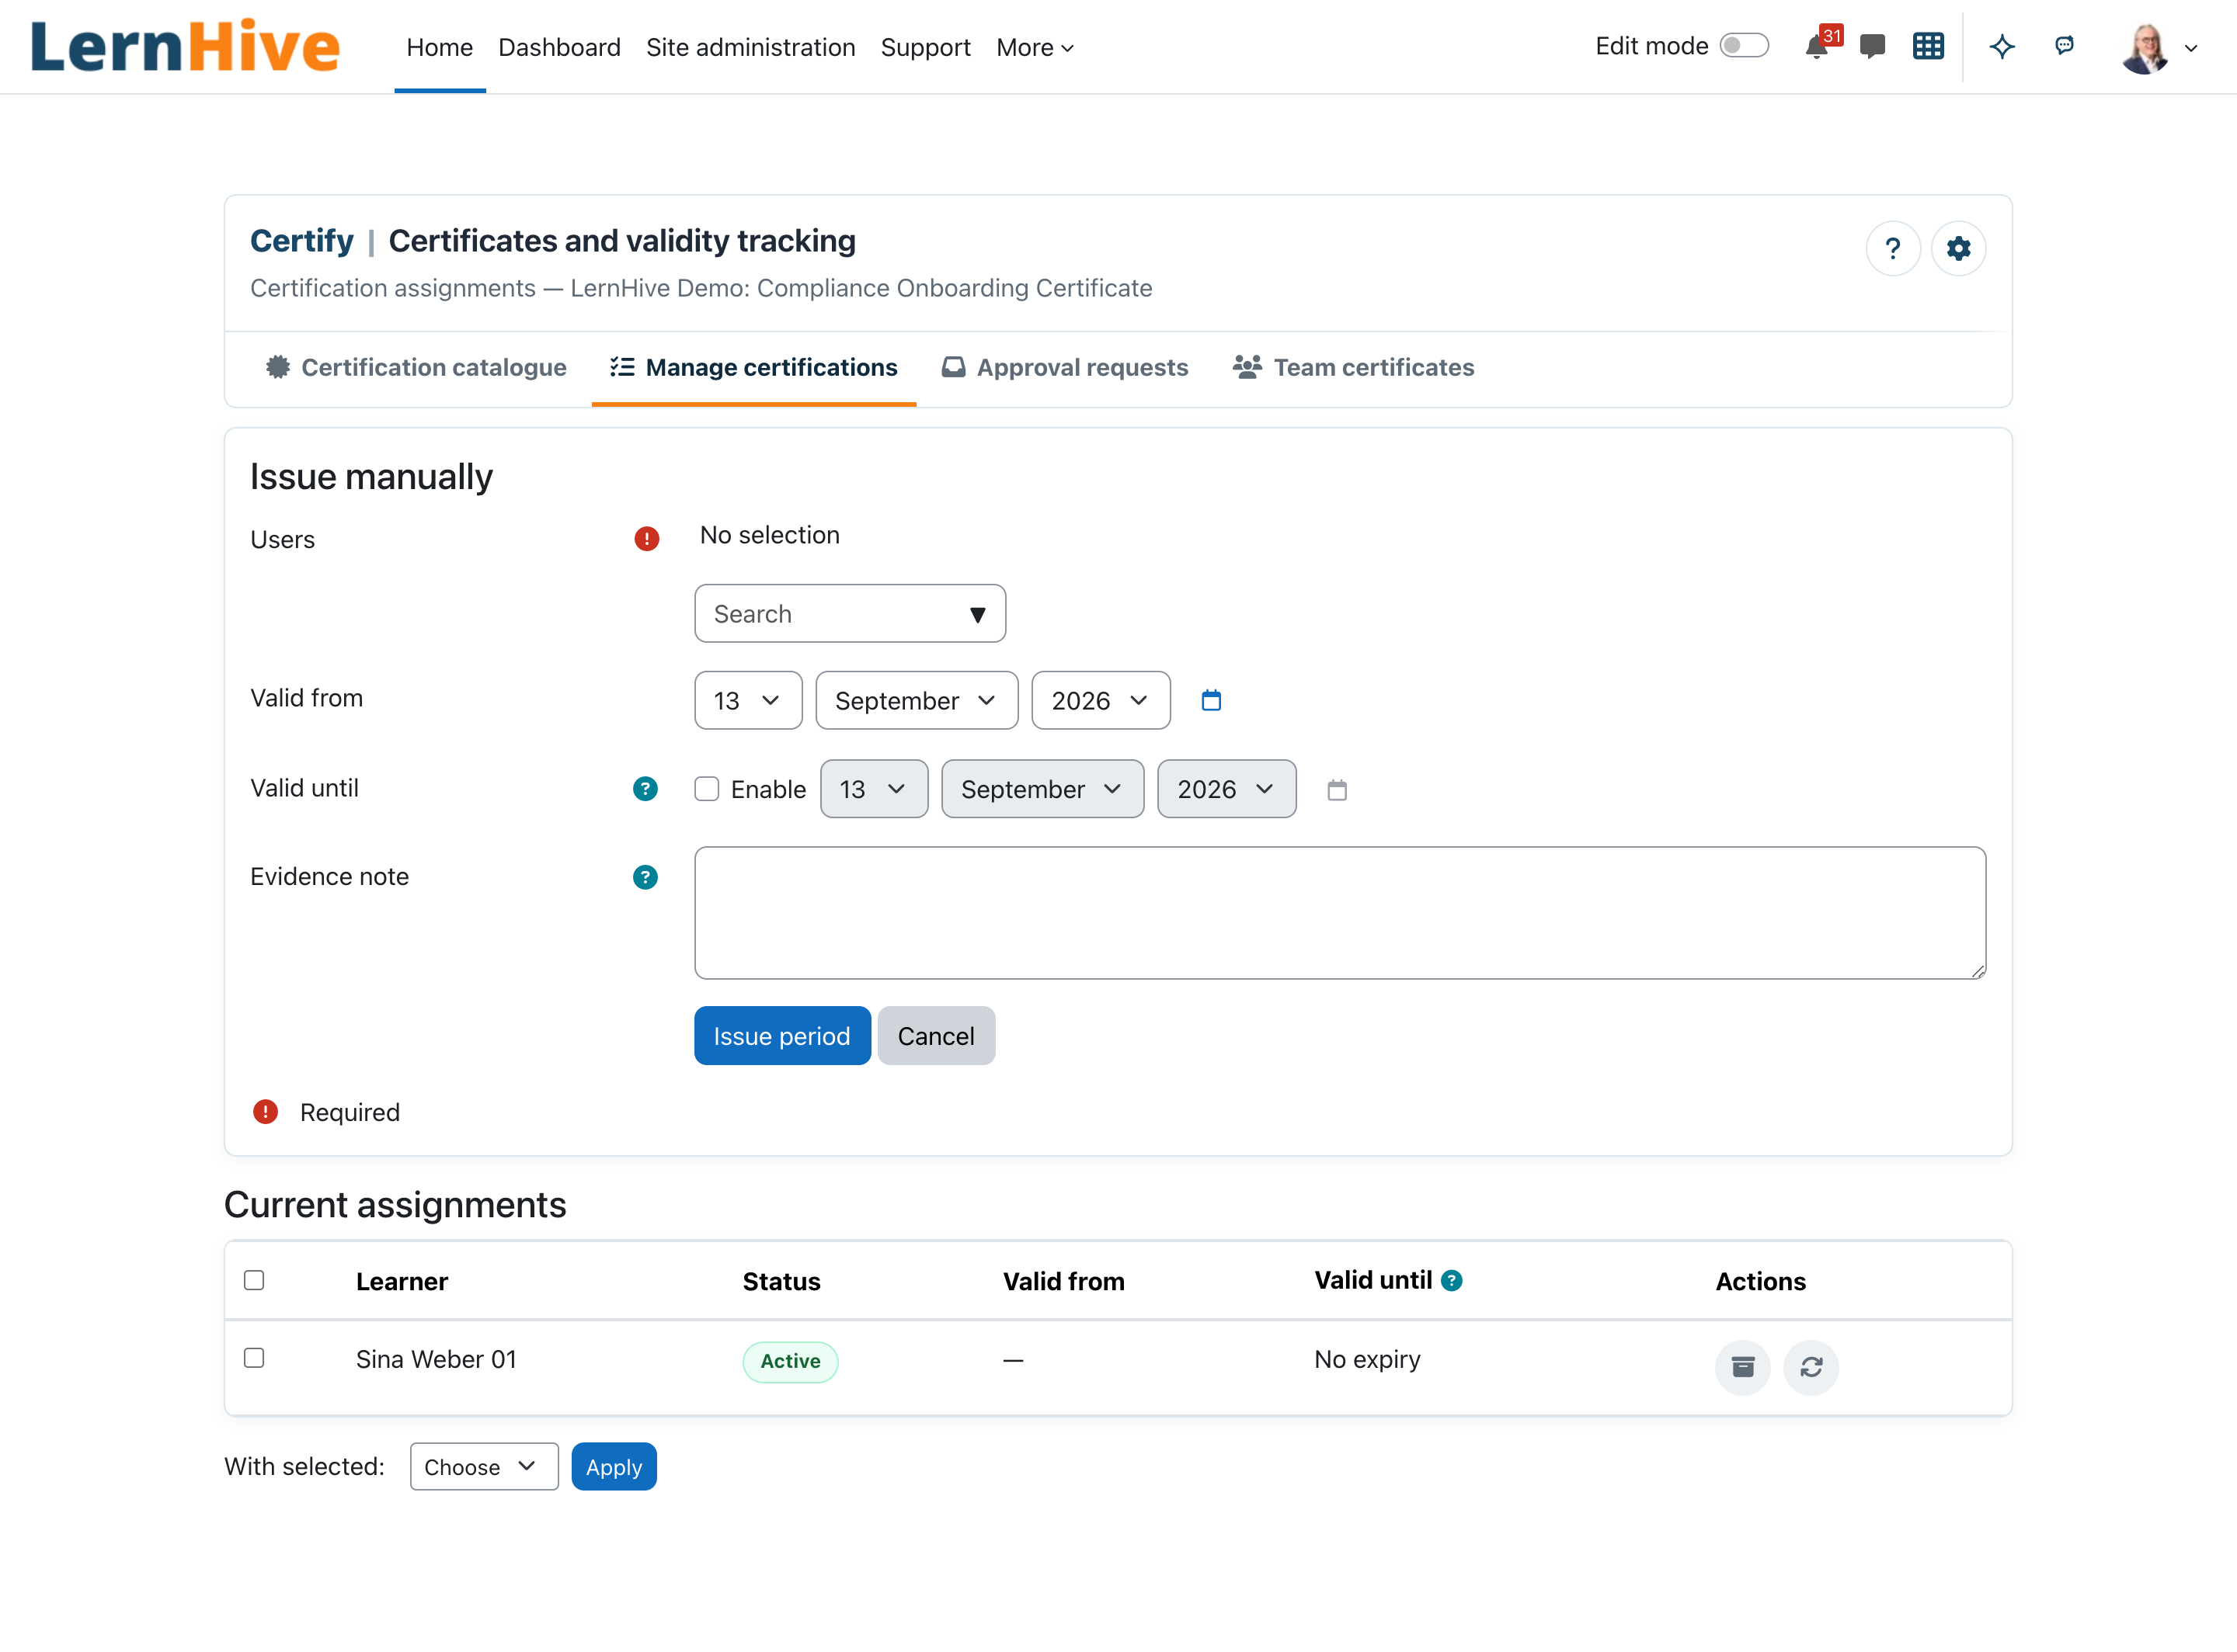Open Valid from month dropdown
The width and height of the screenshot is (2237, 1652).
[x=917, y=700]
